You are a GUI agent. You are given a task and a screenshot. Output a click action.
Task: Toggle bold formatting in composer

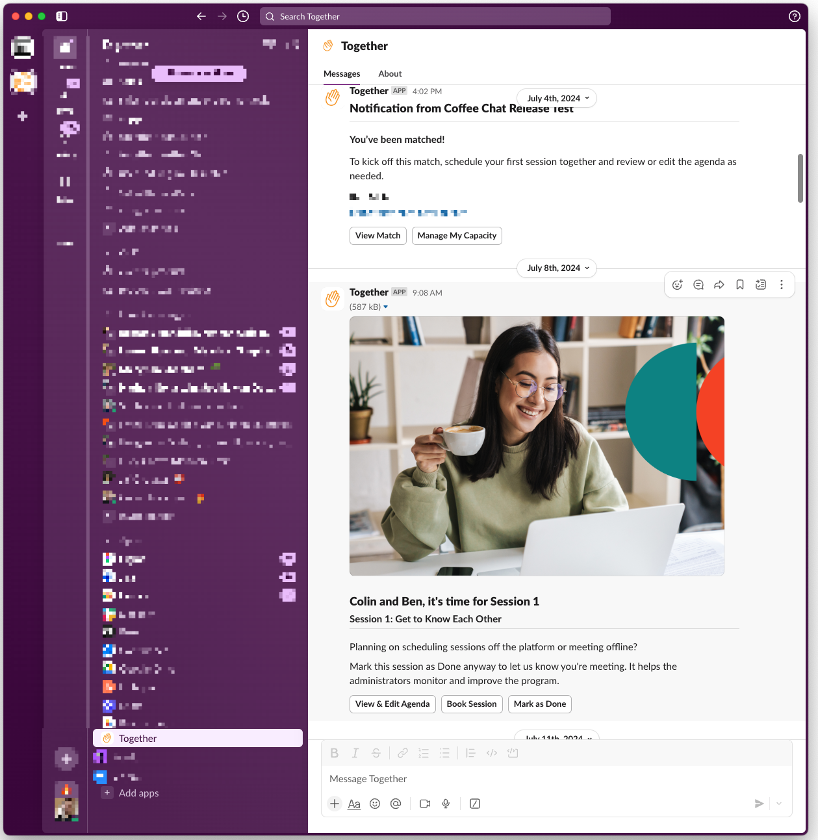click(x=335, y=753)
